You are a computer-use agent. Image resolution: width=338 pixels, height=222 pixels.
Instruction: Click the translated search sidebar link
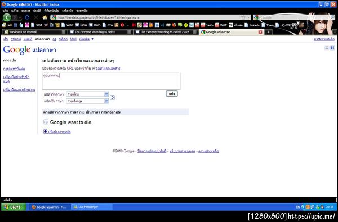14,69
